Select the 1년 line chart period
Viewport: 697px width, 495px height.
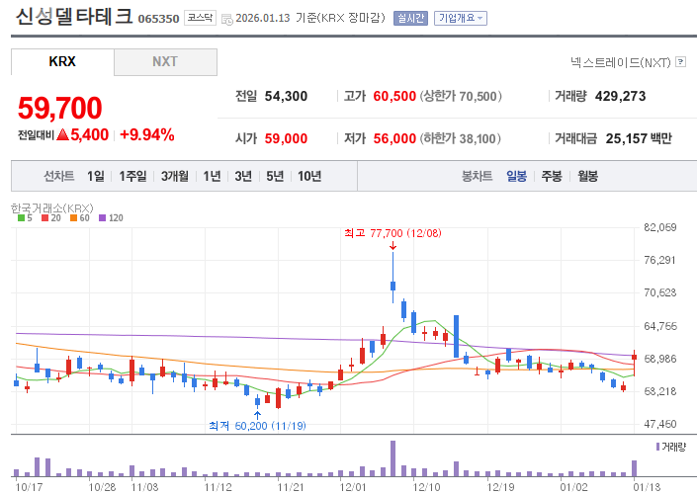[212, 177]
